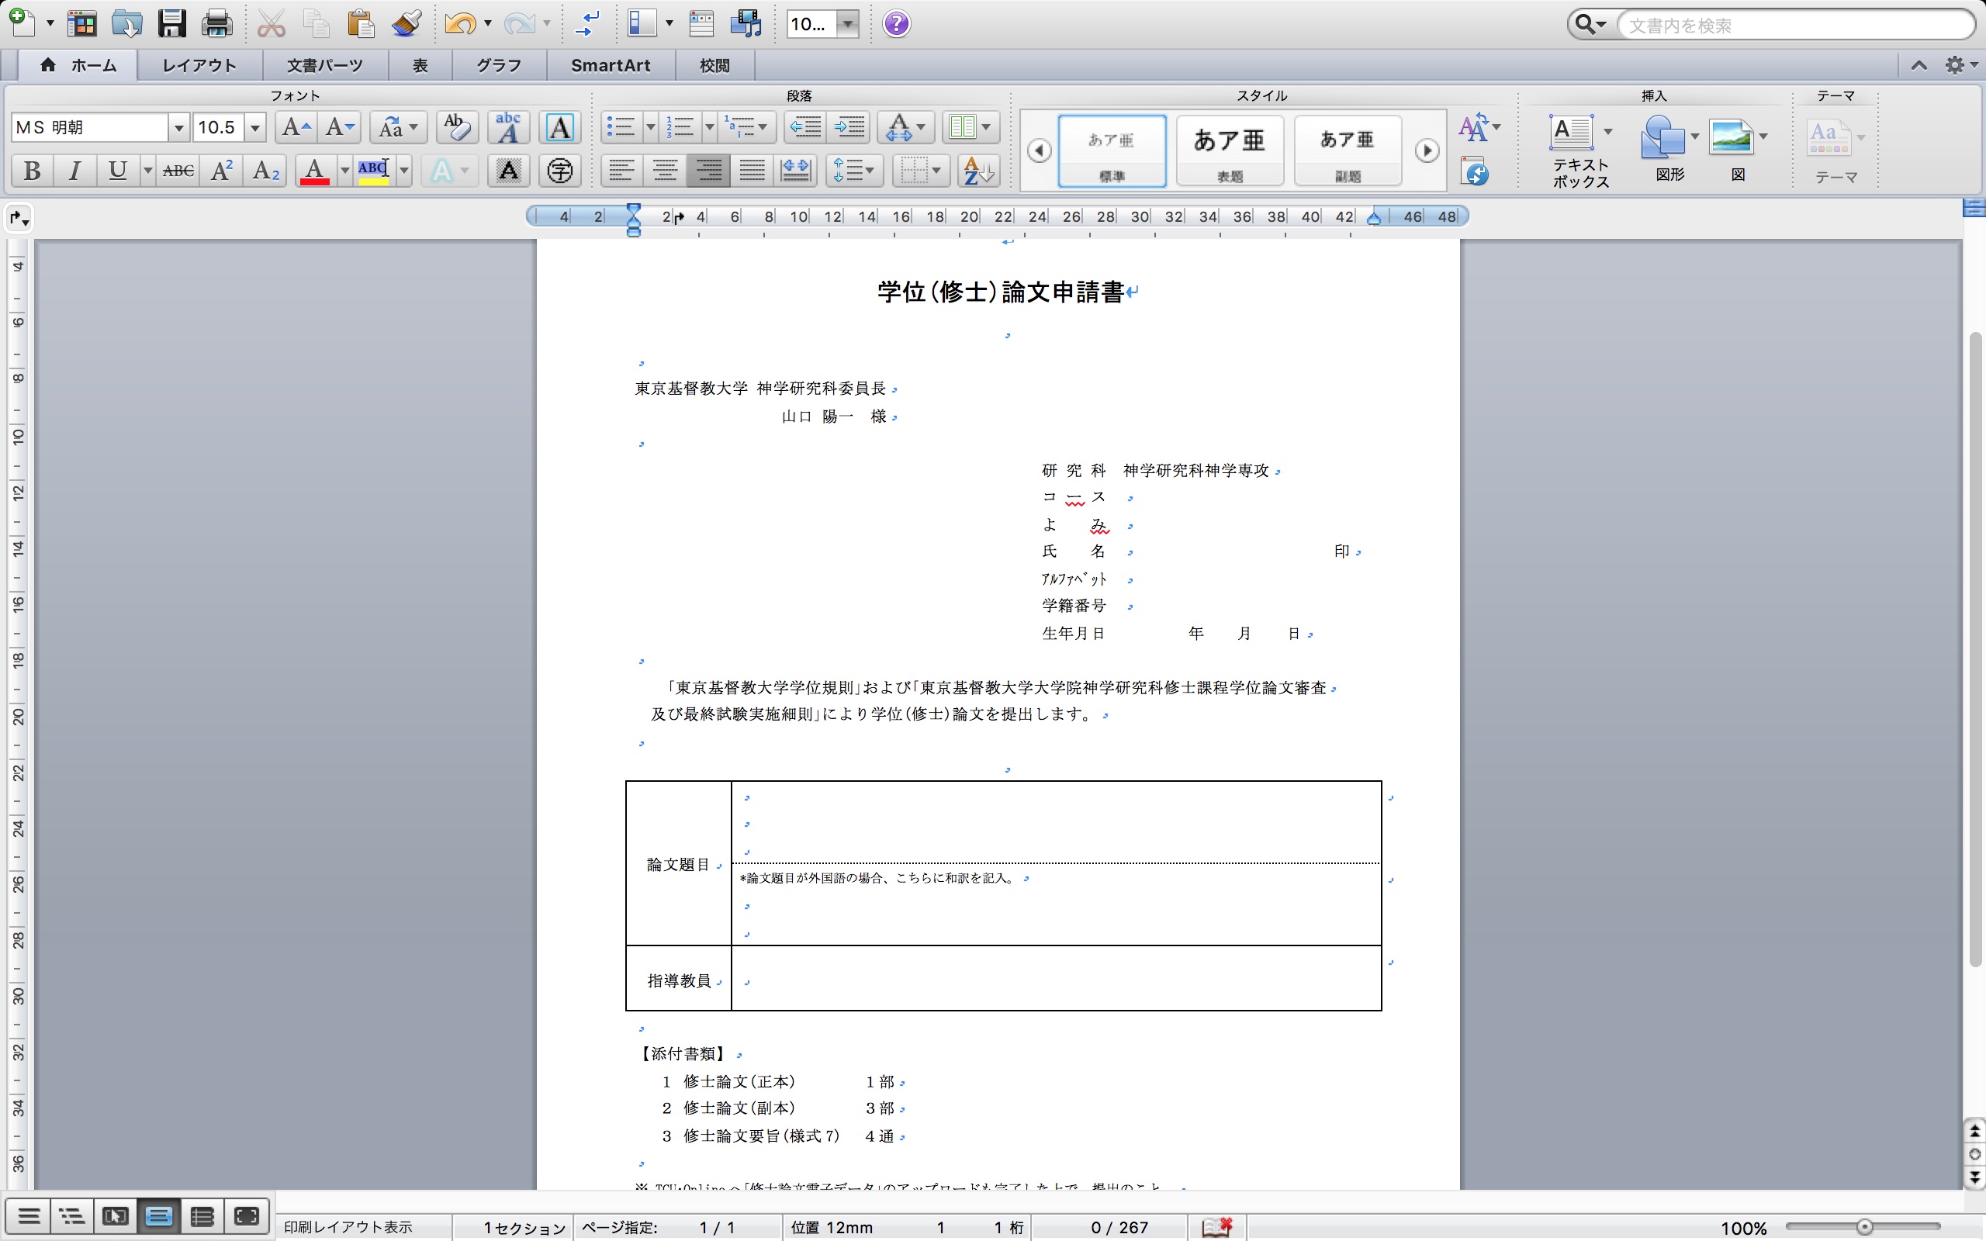
Task: Click phonetic guide abc A icon
Action: pos(508,127)
